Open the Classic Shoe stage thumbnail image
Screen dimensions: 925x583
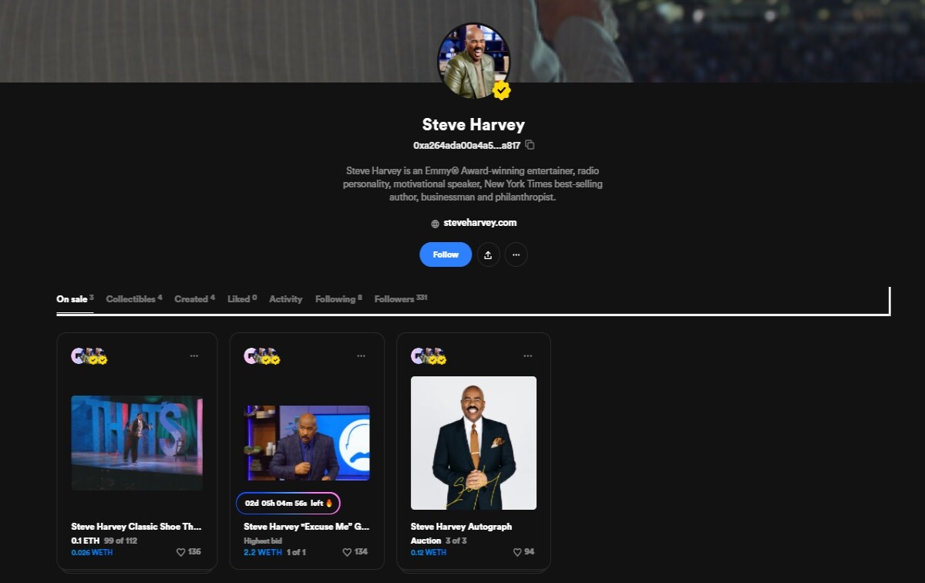[x=137, y=443]
